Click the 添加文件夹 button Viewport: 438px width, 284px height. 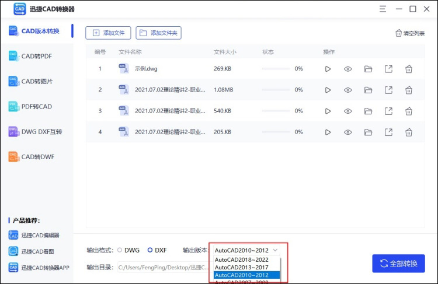click(158, 33)
